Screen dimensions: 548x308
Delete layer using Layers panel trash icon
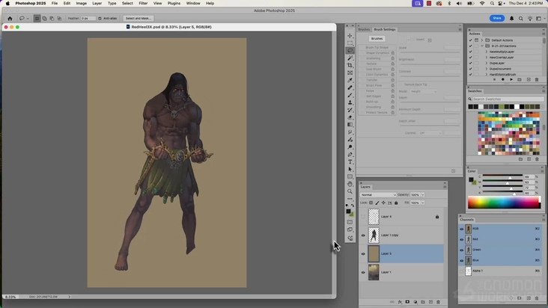coord(439,302)
